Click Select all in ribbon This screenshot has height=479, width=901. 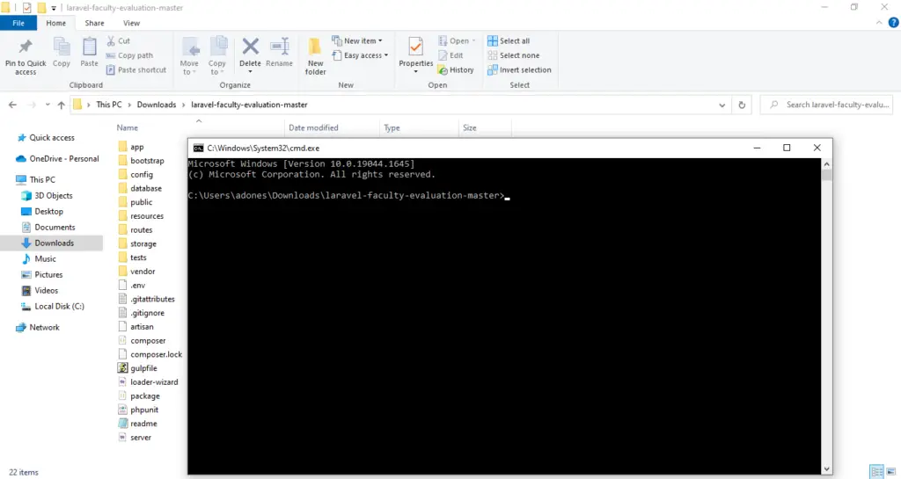click(514, 41)
